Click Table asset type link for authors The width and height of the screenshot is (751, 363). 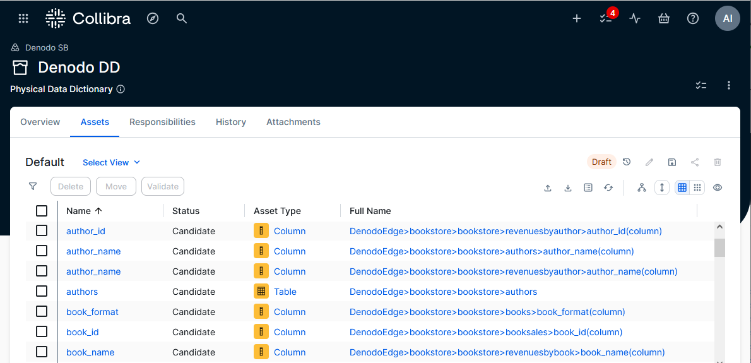pyautogui.click(x=285, y=291)
